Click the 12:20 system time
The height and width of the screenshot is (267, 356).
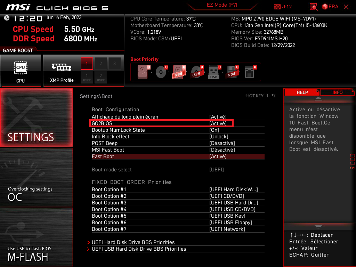click(x=28, y=18)
